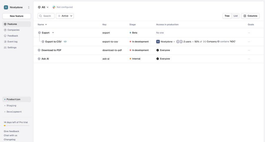
Task: Open the Export to CSV feature
Action: click(x=53, y=42)
